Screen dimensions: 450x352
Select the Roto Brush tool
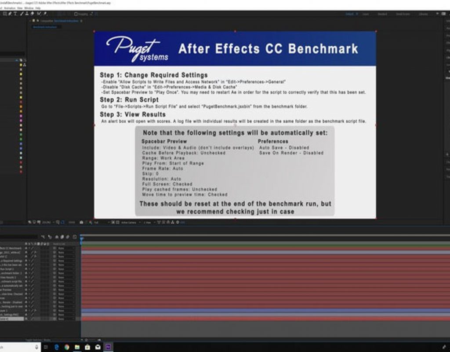(x=39, y=14)
